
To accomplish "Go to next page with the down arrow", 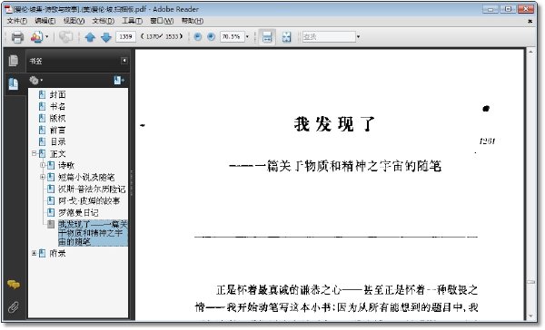I will coord(106,37).
